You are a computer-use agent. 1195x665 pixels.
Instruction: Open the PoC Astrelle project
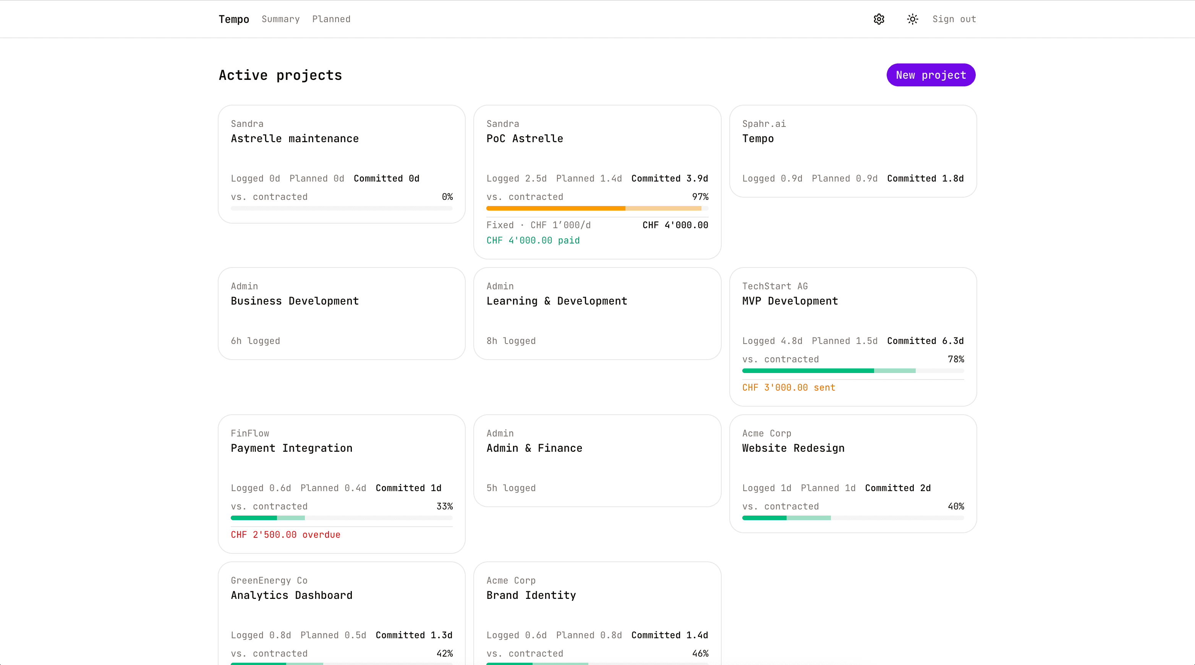click(x=597, y=182)
